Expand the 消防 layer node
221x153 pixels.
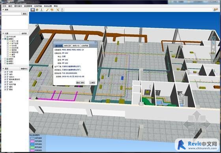click(3, 75)
